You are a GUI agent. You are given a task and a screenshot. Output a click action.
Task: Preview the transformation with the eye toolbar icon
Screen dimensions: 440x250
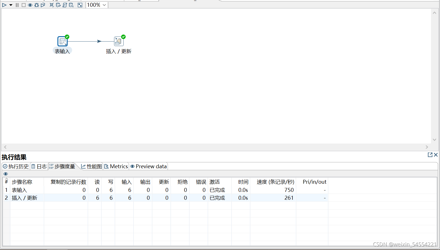click(30, 5)
